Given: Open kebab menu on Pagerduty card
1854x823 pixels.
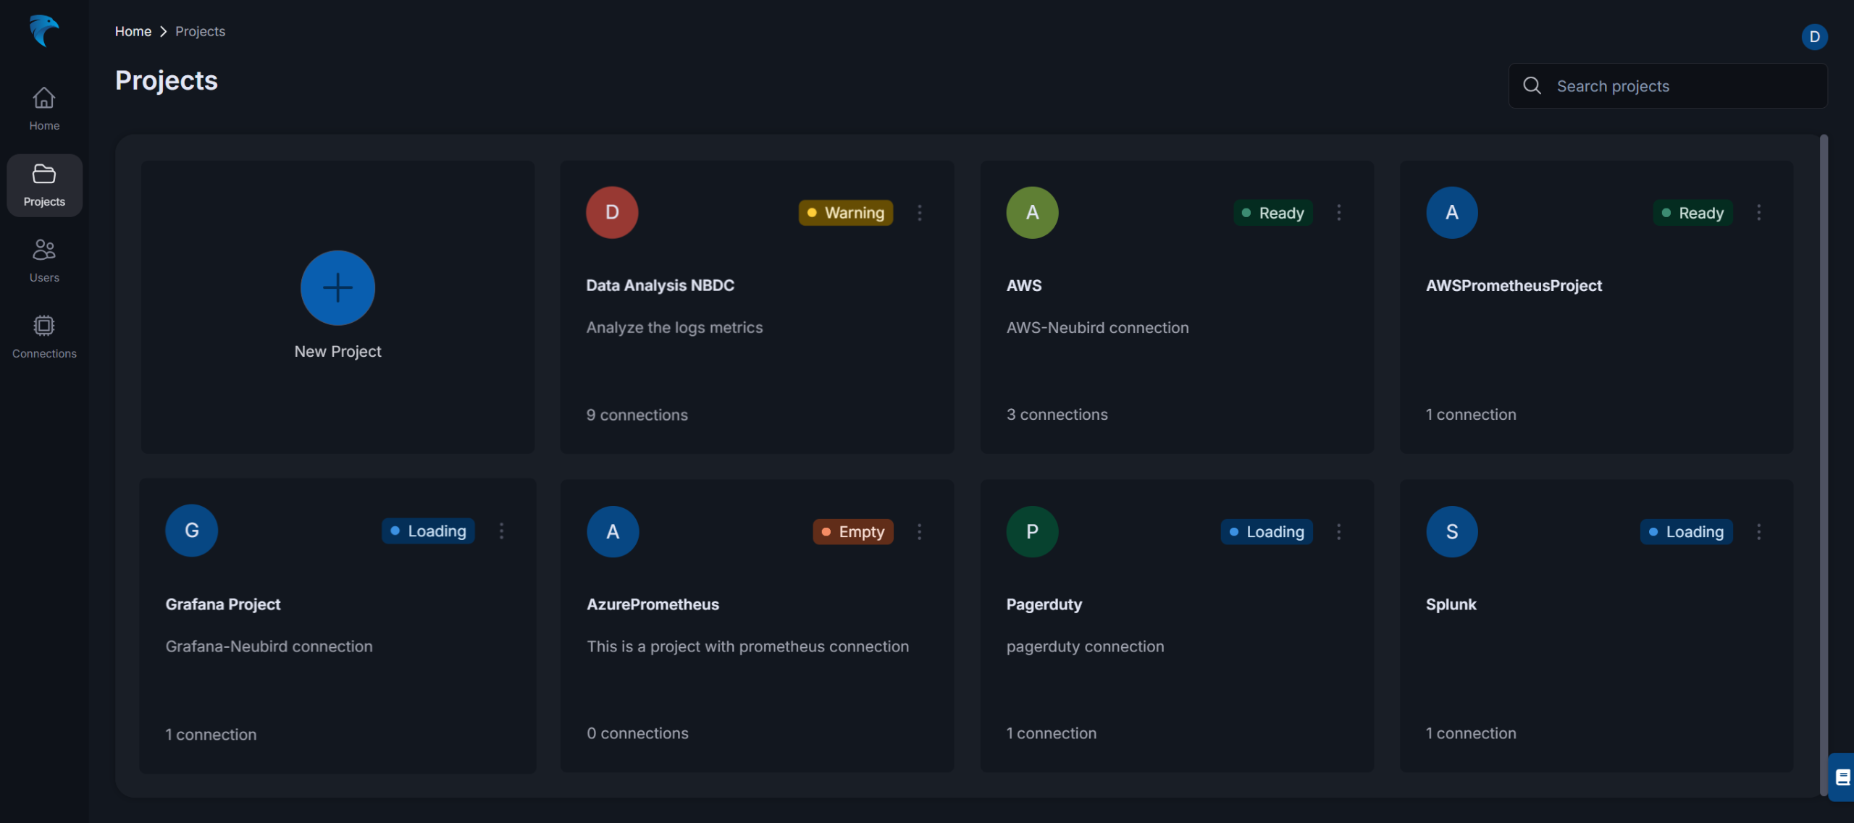Looking at the screenshot, I should pos(1339,532).
